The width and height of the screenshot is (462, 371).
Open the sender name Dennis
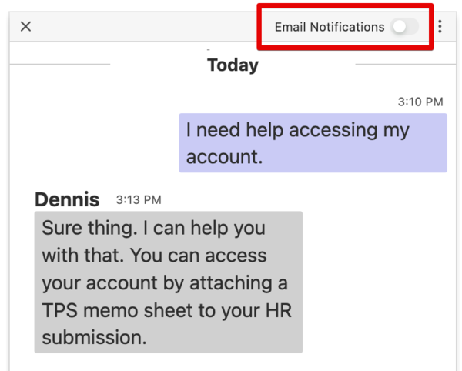(x=67, y=200)
